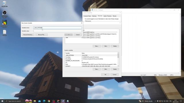The image size is (184, 103).
Task: Open the Windows Start menu
Action: tap(2, 101)
